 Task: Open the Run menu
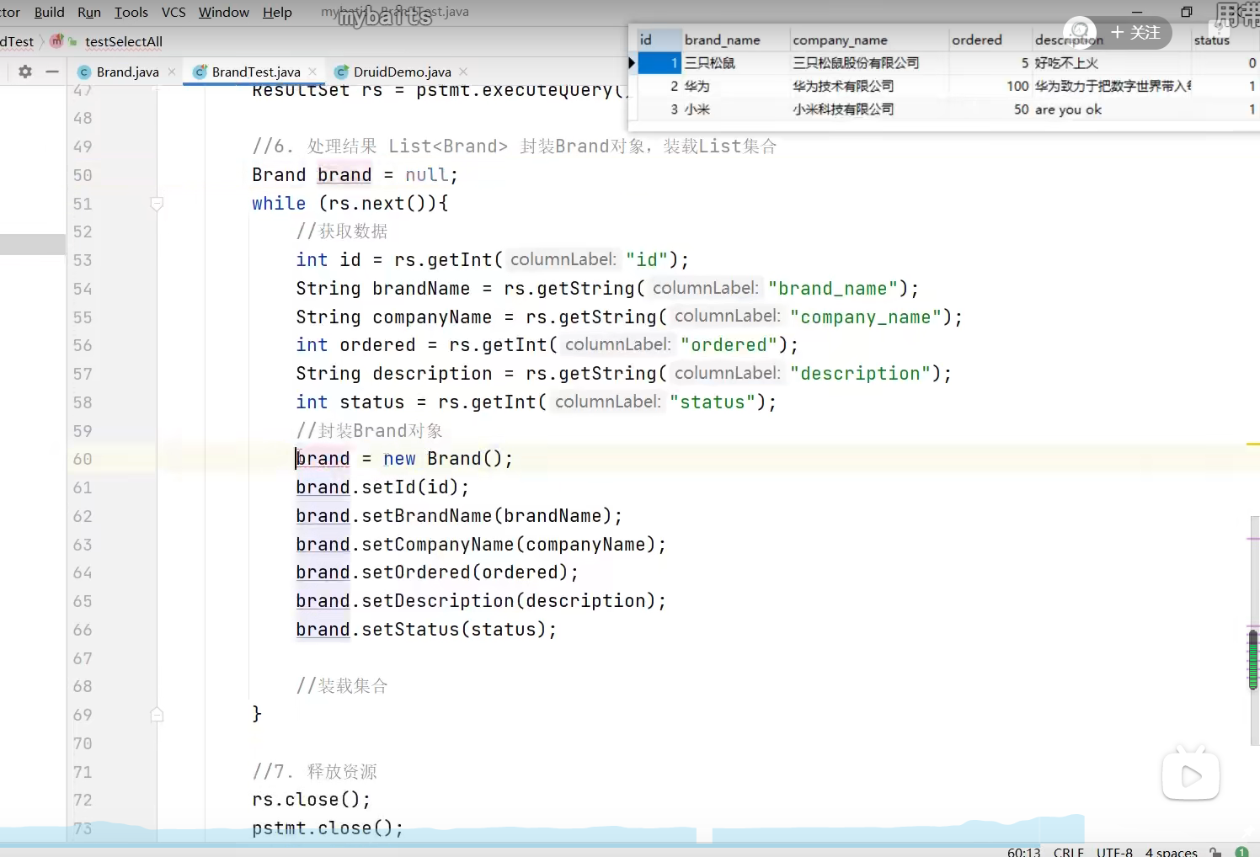89,12
